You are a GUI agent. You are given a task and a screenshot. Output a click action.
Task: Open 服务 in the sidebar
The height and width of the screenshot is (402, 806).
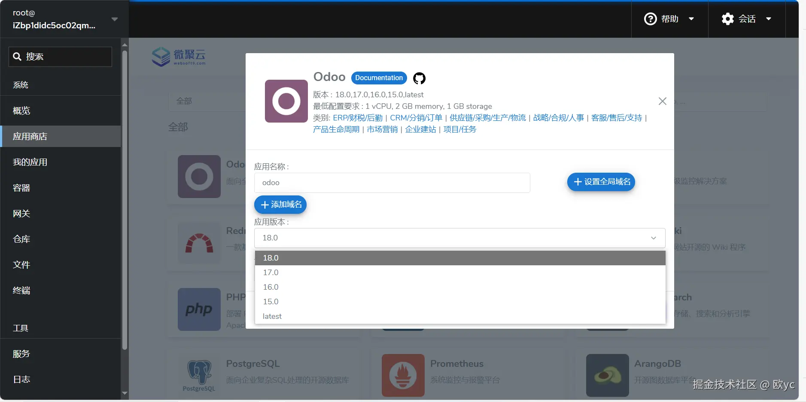[61, 354]
